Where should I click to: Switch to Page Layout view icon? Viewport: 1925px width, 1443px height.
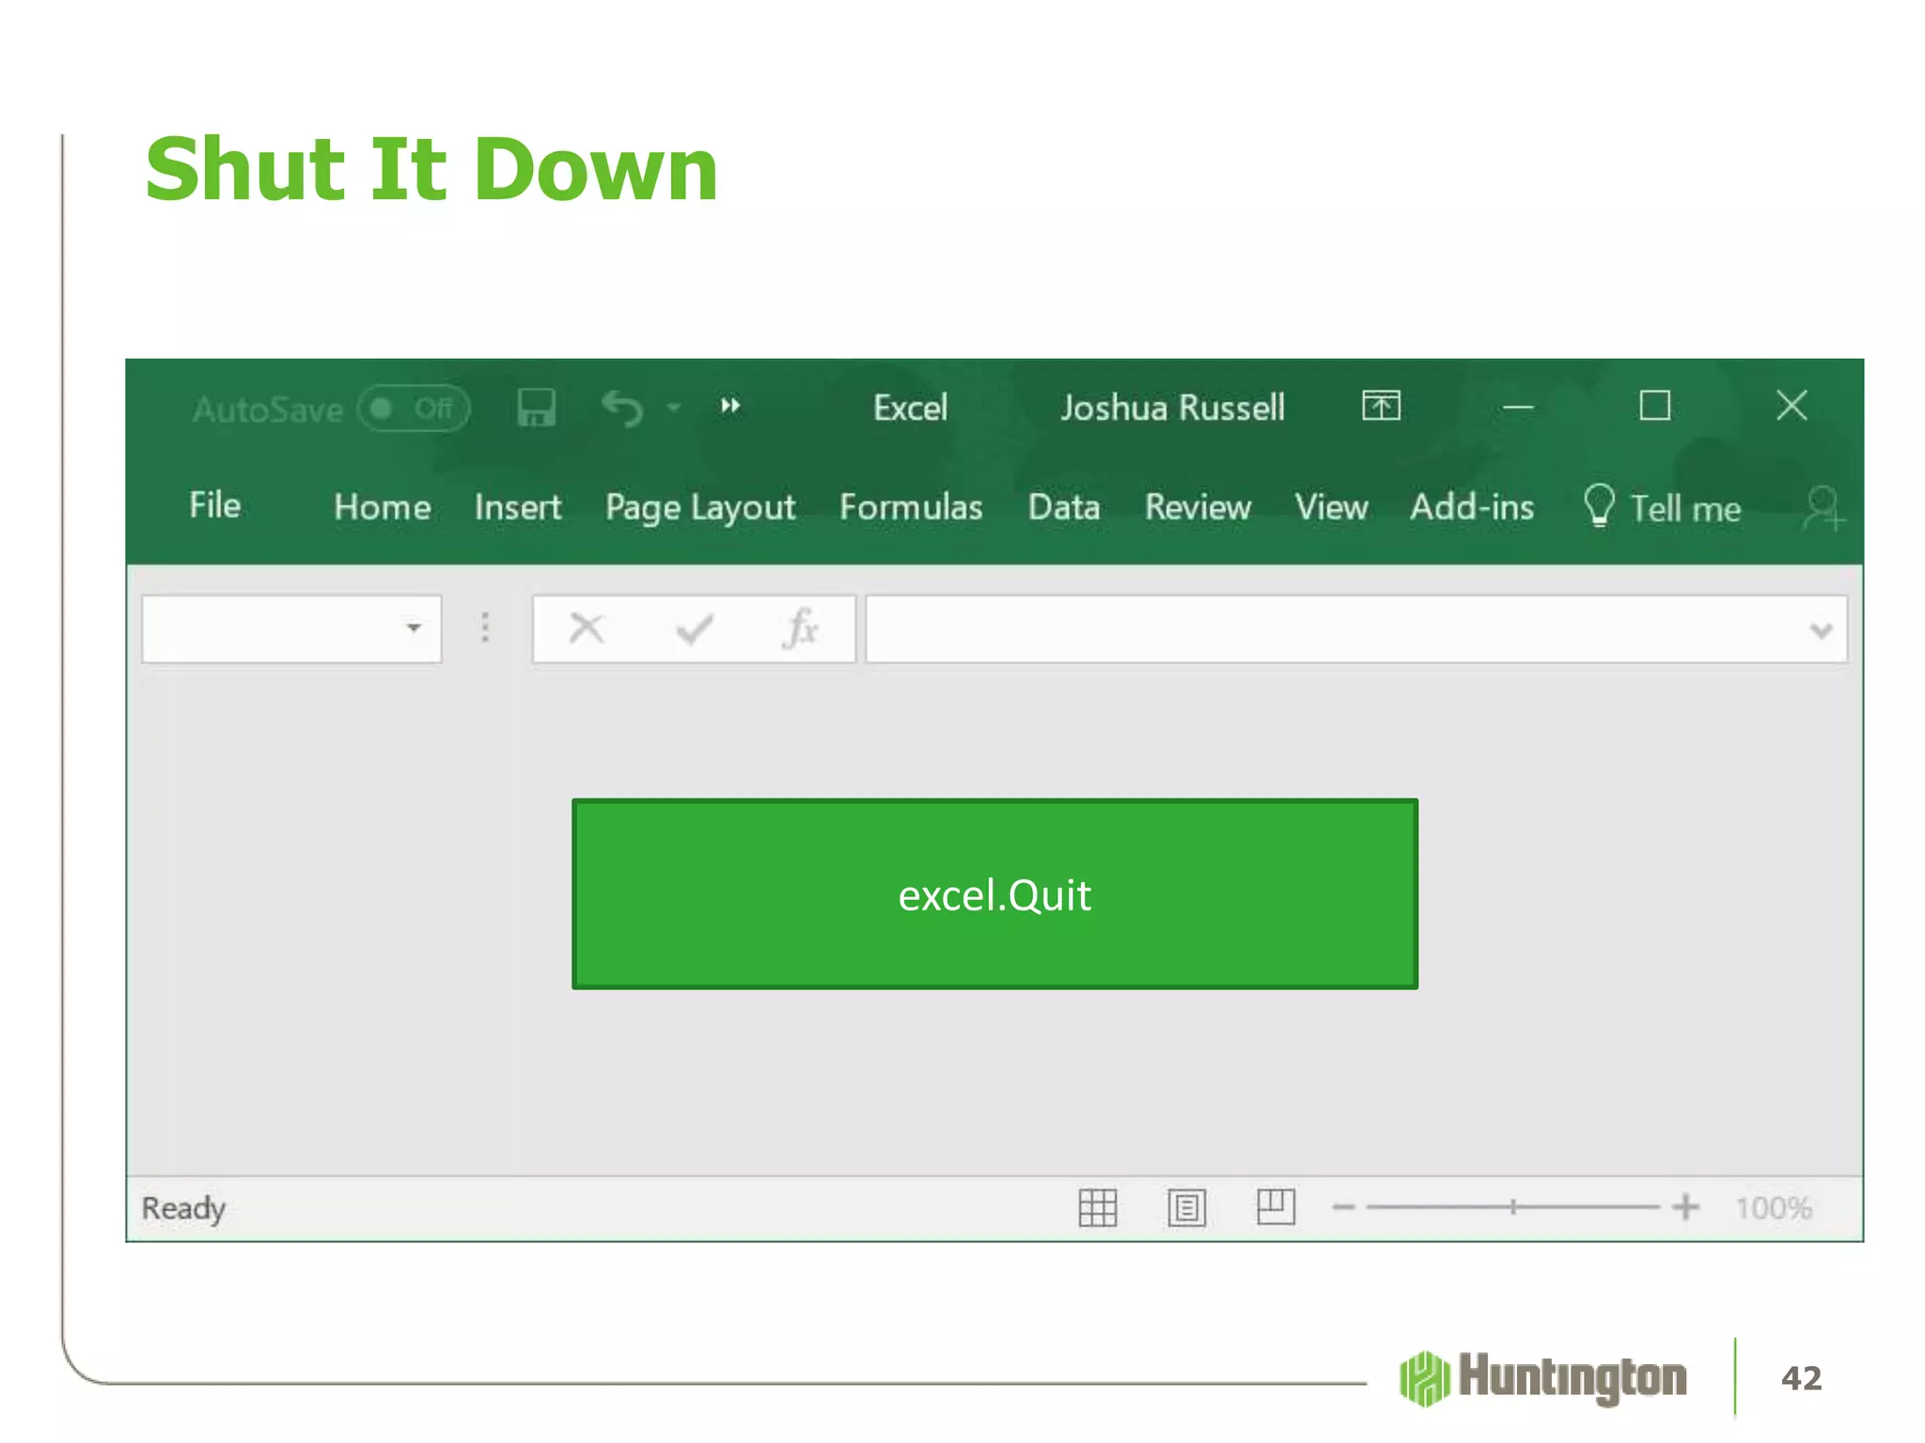[1186, 1207]
